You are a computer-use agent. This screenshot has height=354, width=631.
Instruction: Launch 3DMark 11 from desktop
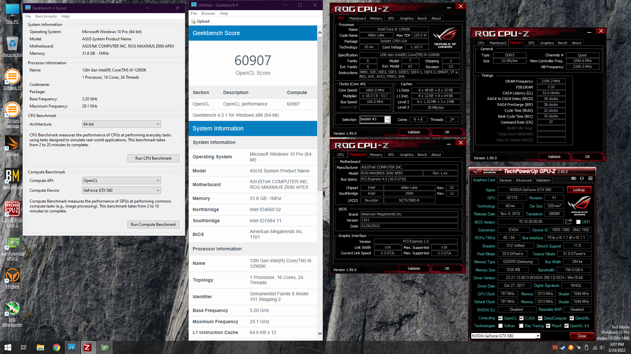pos(12,79)
